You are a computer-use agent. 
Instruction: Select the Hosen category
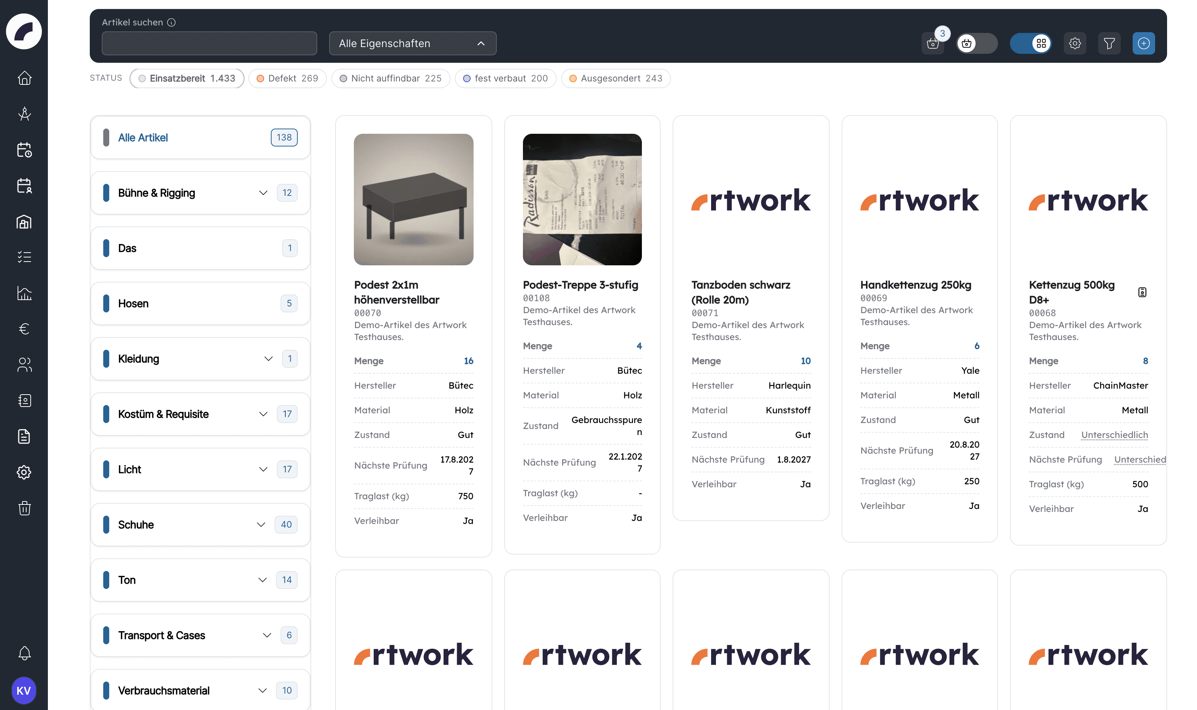pyautogui.click(x=200, y=303)
